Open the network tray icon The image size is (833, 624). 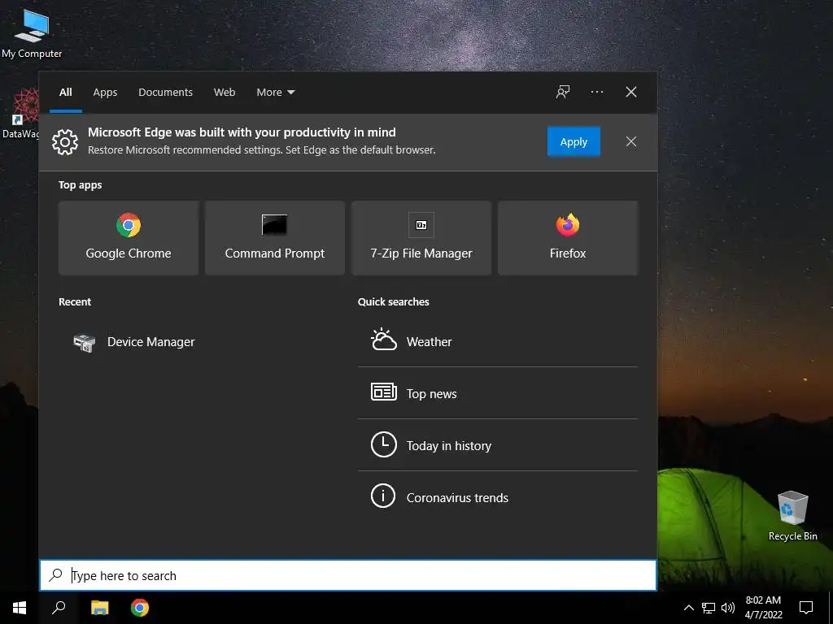coord(709,608)
